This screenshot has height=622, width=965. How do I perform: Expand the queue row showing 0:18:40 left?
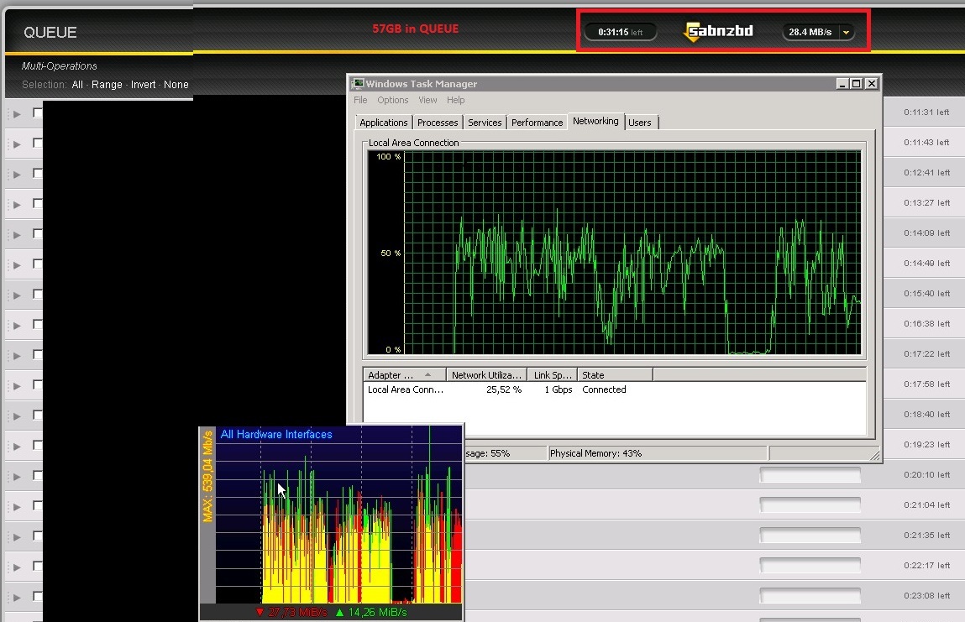(18, 416)
